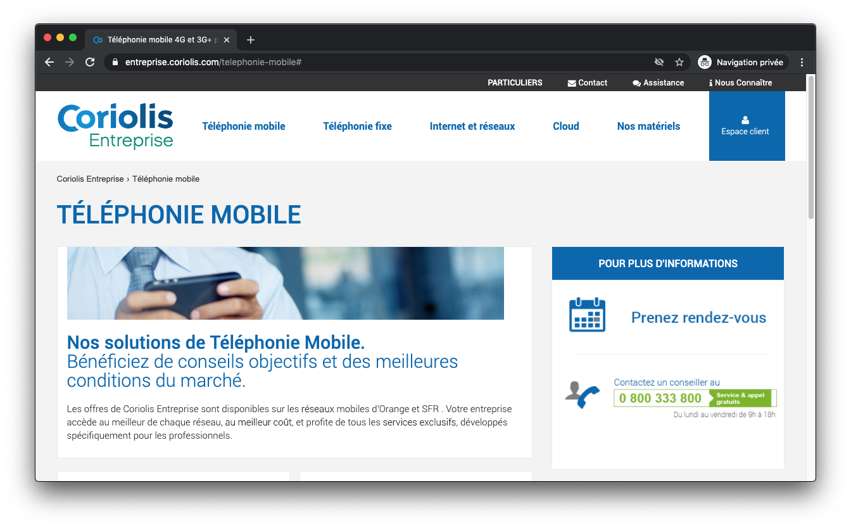Go to the Nos matériels section

[x=648, y=126]
